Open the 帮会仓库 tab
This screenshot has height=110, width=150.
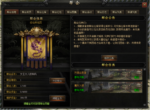click(42, 12)
